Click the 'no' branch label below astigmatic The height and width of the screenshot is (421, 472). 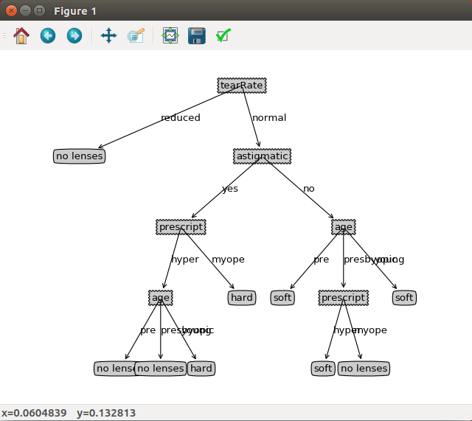click(309, 189)
